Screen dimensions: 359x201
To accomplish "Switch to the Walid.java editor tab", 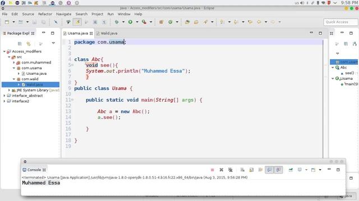I will tap(107, 33).
